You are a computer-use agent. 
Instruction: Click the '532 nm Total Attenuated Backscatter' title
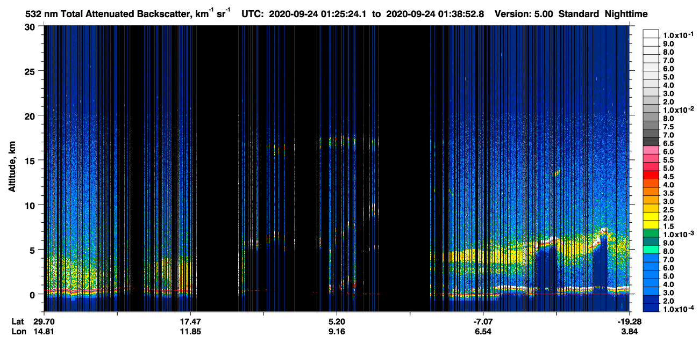click(107, 14)
